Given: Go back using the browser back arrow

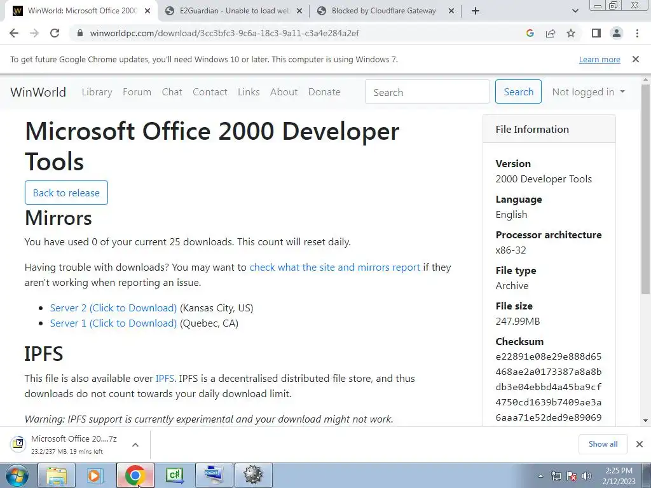Looking at the screenshot, I should click(14, 33).
